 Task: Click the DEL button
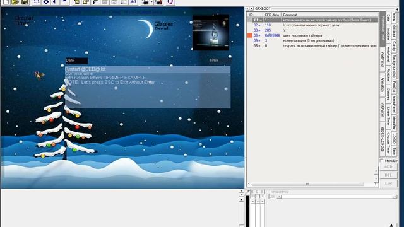coord(388,175)
